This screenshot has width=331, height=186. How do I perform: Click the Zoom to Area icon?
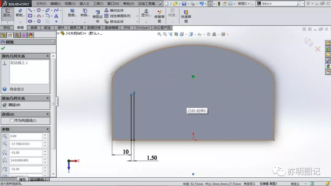tap(165, 34)
